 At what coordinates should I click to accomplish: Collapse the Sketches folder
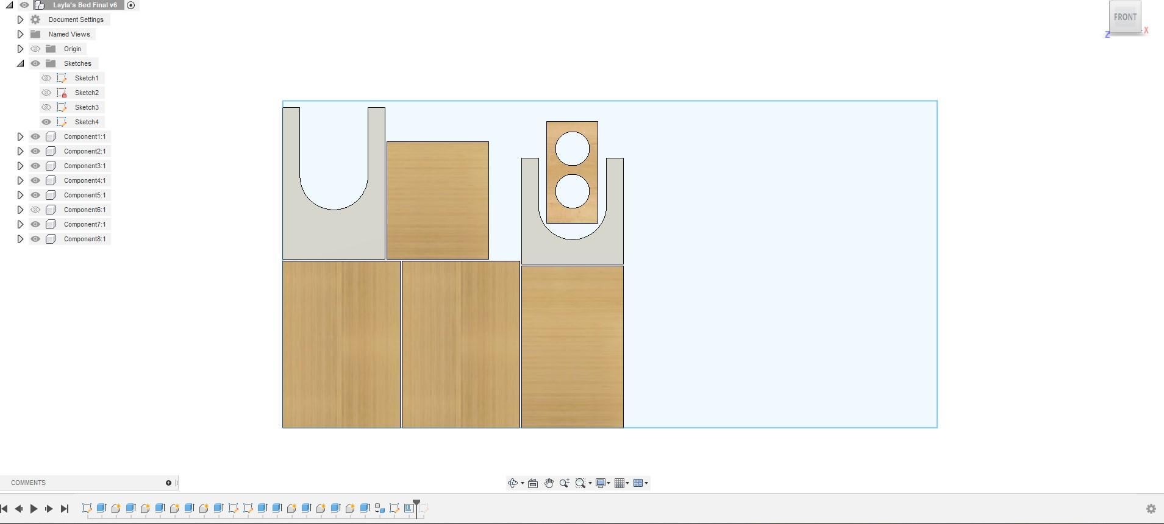coord(20,63)
